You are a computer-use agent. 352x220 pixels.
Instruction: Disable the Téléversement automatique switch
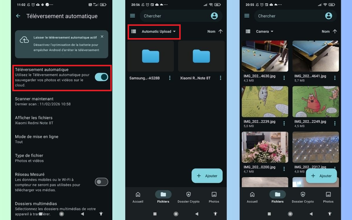point(101,77)
